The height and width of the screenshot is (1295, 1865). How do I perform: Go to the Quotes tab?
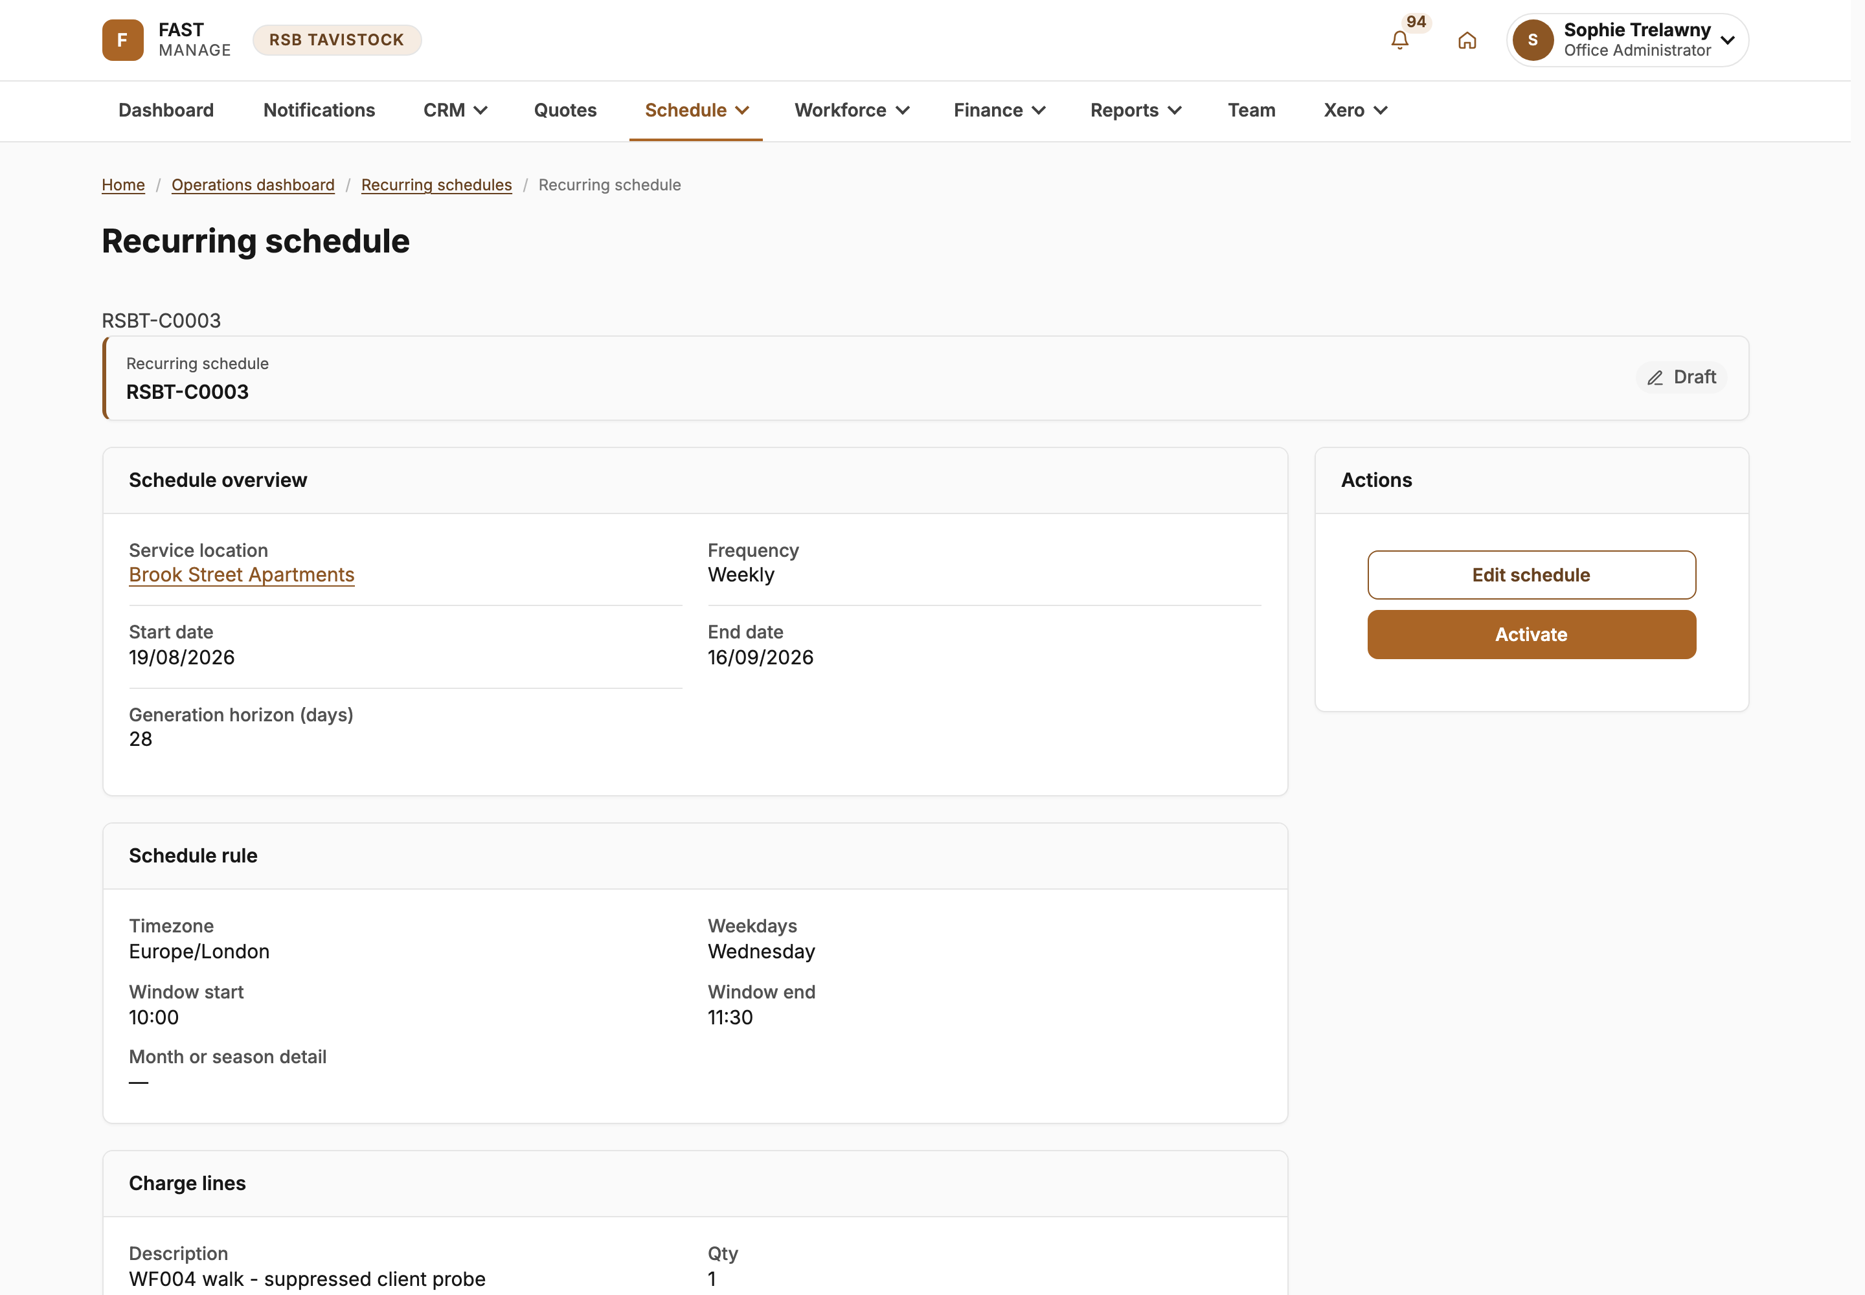(565, 110)
